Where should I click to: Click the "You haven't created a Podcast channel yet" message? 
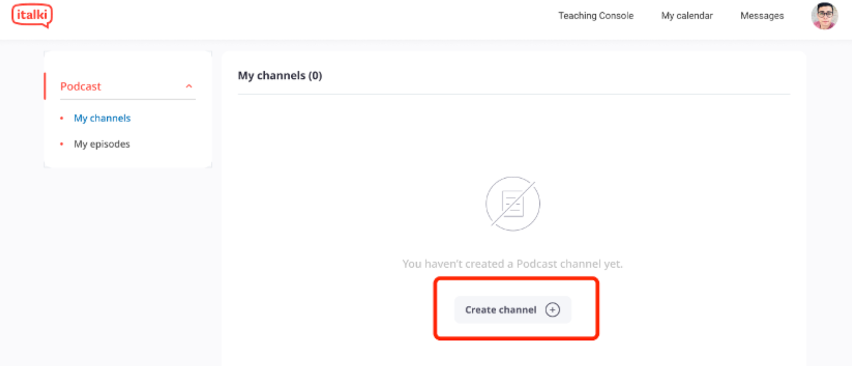click(x=512, y=264)
